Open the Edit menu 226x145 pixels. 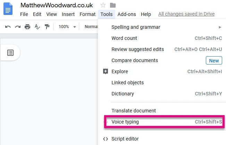coord(37,14)
